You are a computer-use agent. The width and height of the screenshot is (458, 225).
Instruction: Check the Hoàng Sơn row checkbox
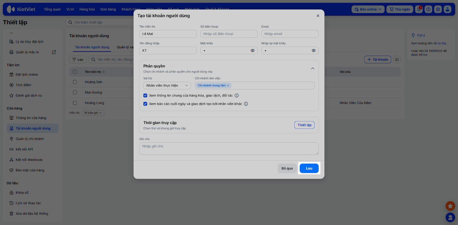[75, 82]
